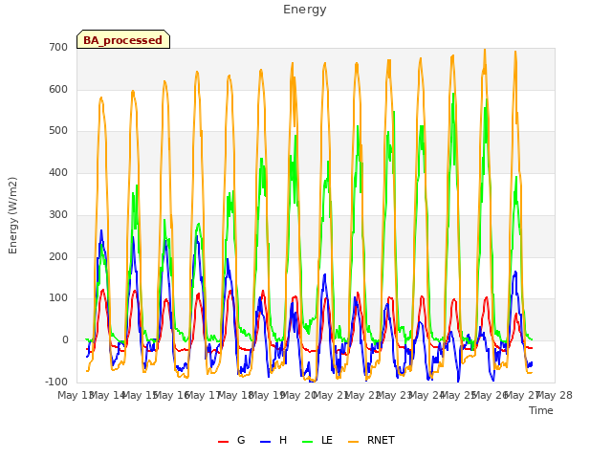Image resolution: width=612 pixels, height=459 pixels.
Task: Click the 200 y-axis tick label
Action: (58, 257)
